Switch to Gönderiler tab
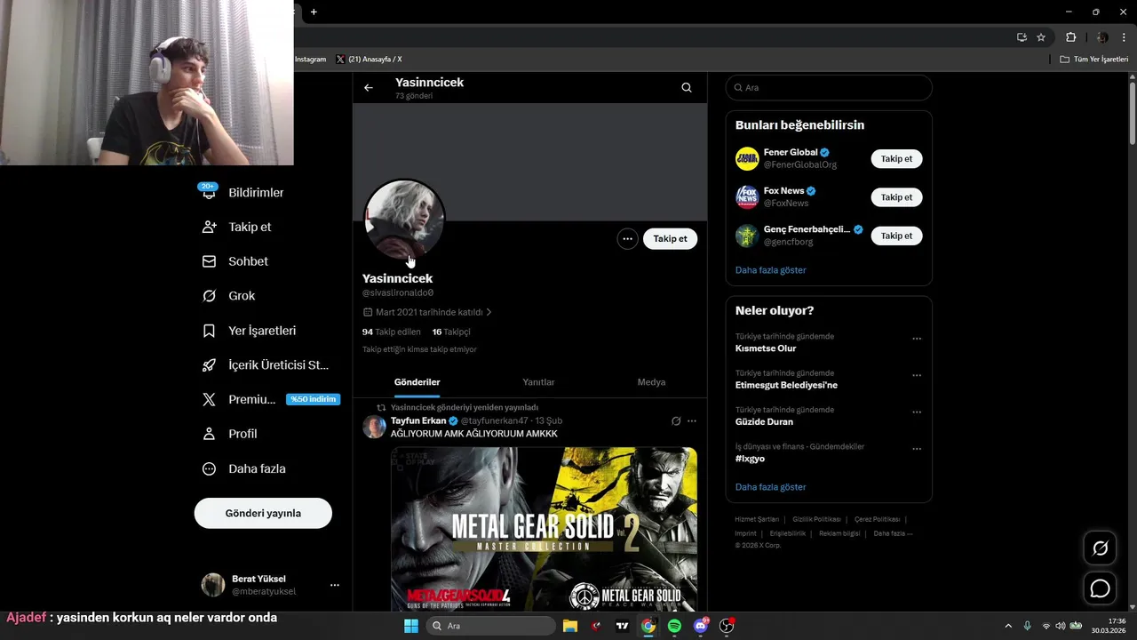This screenshot has height=640, width=1137. (417, 382)
